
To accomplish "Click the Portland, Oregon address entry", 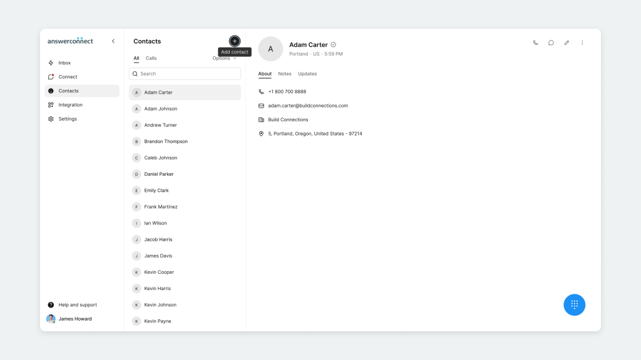I will [x=315, y=134].
